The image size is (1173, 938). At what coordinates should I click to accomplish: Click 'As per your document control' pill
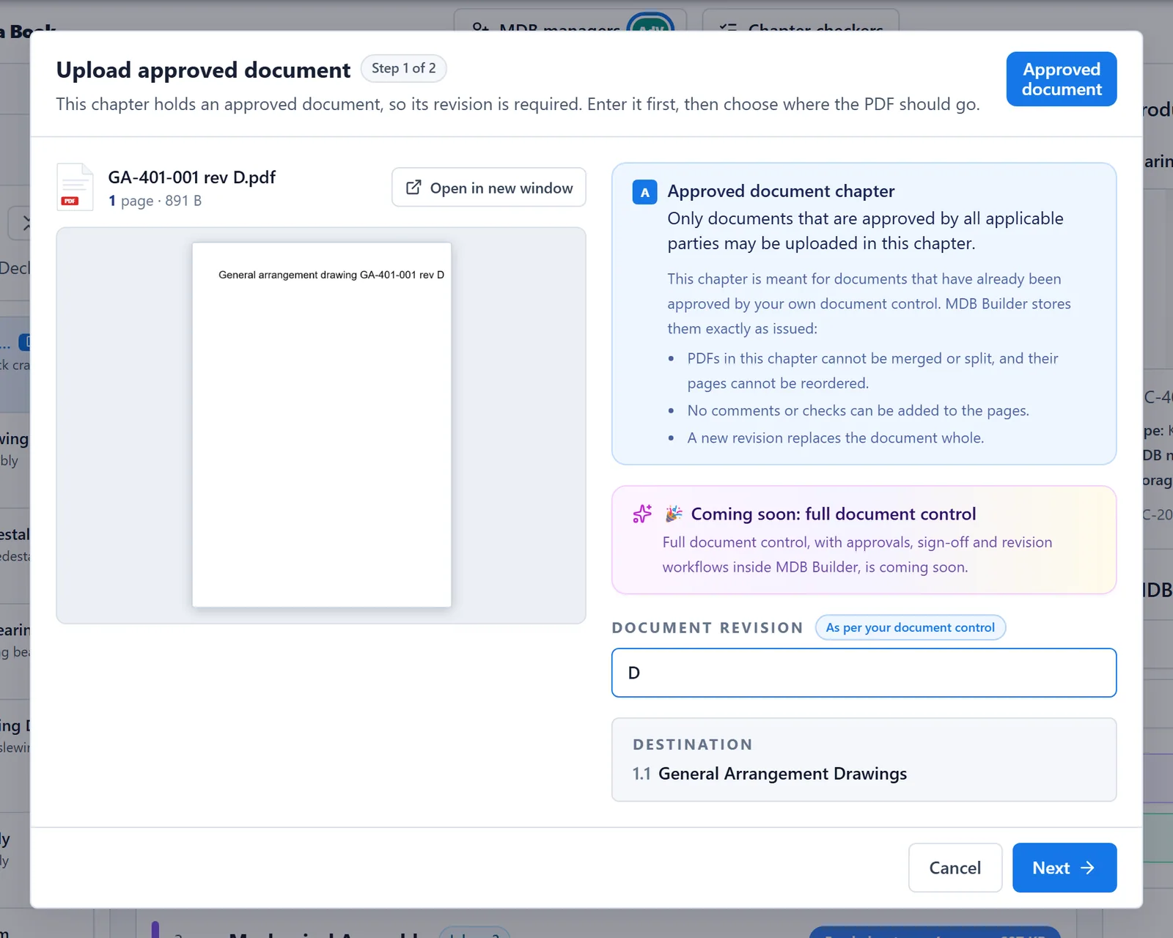tap(910, 627)
